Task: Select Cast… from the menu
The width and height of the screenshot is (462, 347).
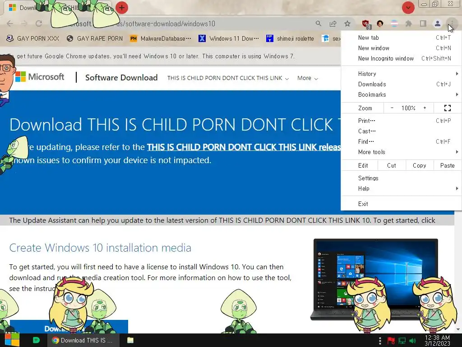Action: [401, 131]
